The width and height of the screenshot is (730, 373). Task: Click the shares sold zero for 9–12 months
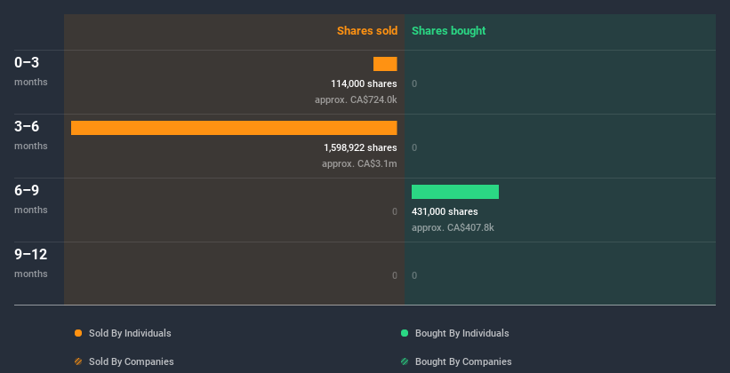(394, 275)
